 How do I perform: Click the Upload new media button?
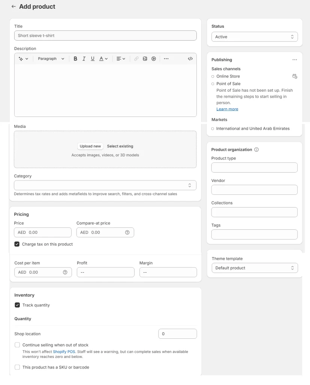click(x=90, y=146)
